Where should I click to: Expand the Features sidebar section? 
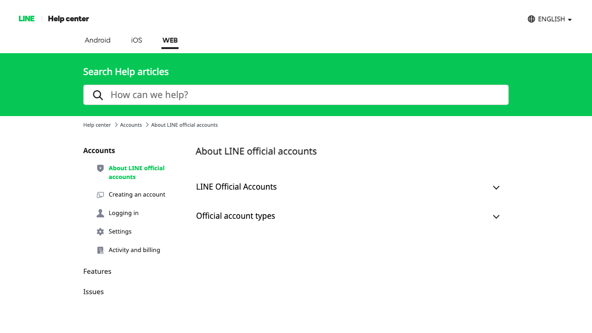point(97,271)
